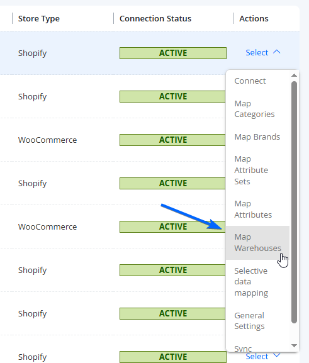
Task: Click the scroll-up arrow of the dropdown list
Action: pos(294,75)
